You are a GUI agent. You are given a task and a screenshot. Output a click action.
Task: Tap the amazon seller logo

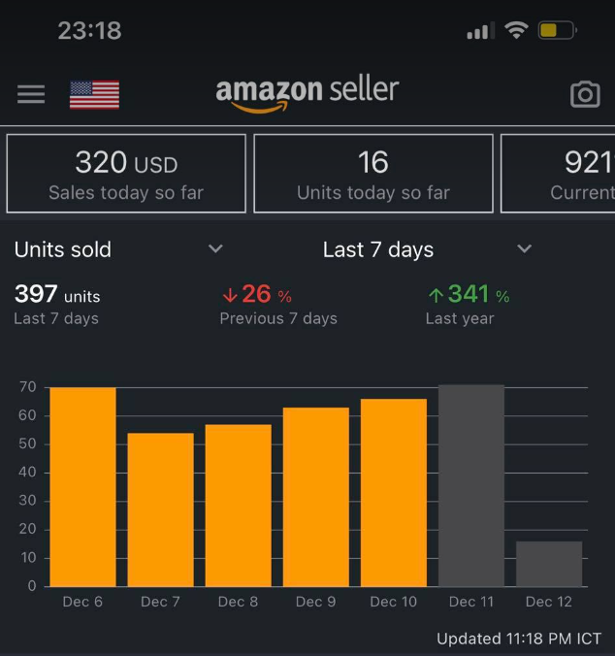click(x=307, y=94)
